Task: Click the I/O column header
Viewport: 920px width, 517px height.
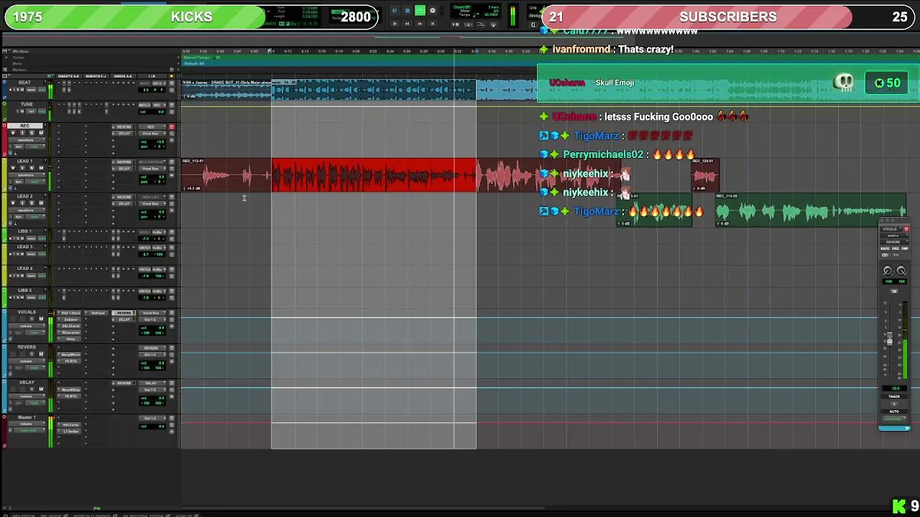Action: pos(152,76)
